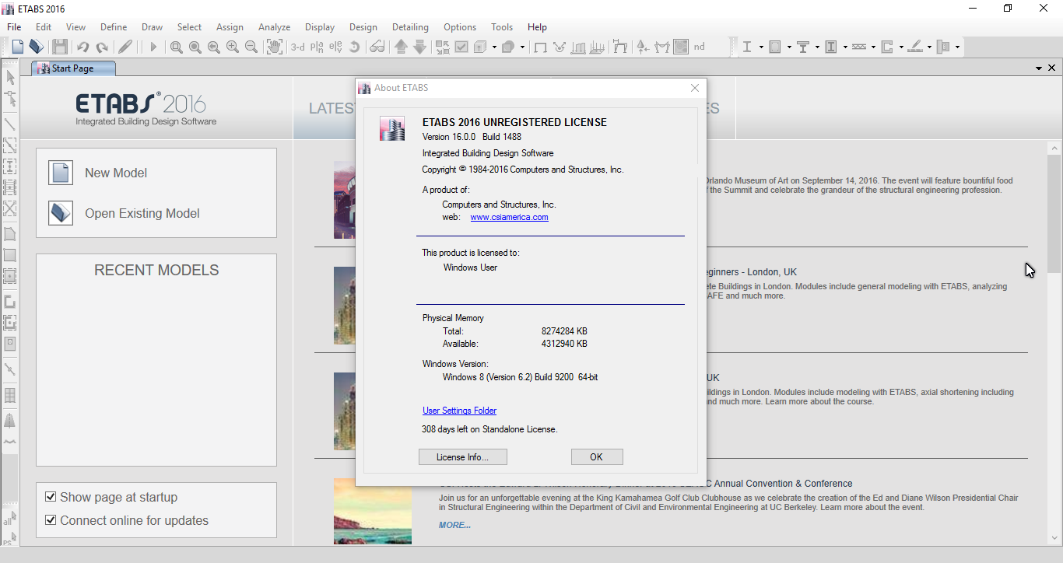The height and width of the screenshot is (563, 1063).
Task: Click the Rotate 3D View icon
Action: click(x=354, y=47)
